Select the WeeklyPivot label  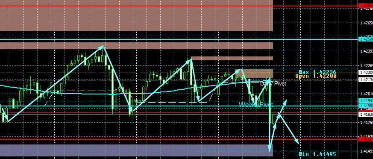pos(256,104)
